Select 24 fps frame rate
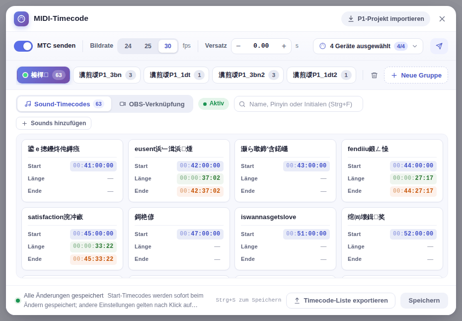 [x=128, y=46]
